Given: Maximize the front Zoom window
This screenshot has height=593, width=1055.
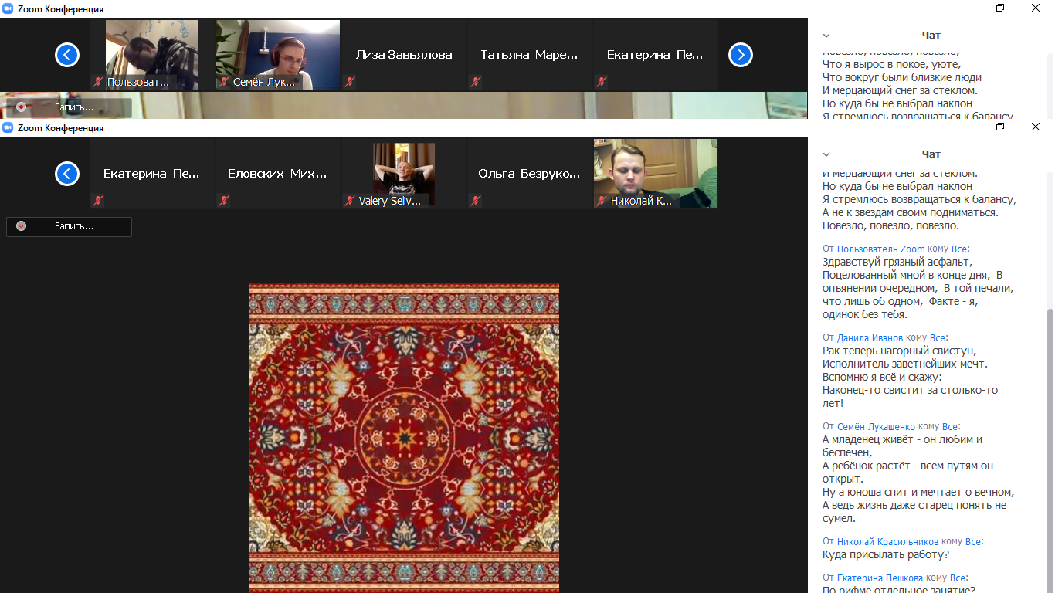Looking at the screenshot, I should (1000, 127).
